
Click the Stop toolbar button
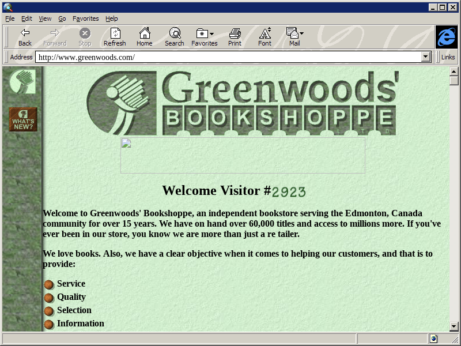pyautogui.click(x=85, y=37)
